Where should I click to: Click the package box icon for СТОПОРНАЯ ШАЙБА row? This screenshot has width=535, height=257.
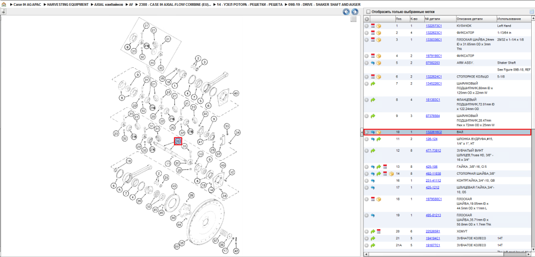pos(392,174)
